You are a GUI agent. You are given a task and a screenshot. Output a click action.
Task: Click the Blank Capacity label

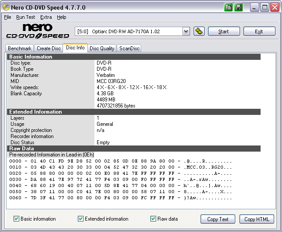click(x=26, y=93)
